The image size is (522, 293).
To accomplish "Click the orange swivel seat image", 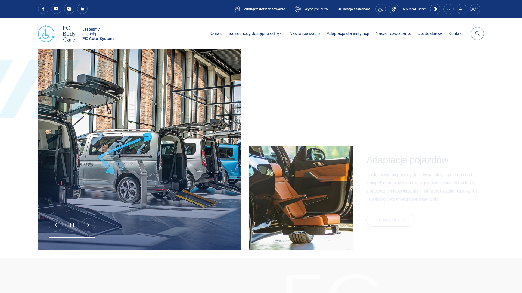I will coord(301,198).
